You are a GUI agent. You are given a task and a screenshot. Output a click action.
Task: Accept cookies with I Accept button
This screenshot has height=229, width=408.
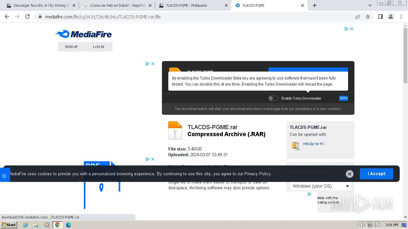(x=376, y=174)
